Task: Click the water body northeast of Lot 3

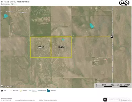Action: [x=92, y=26]
